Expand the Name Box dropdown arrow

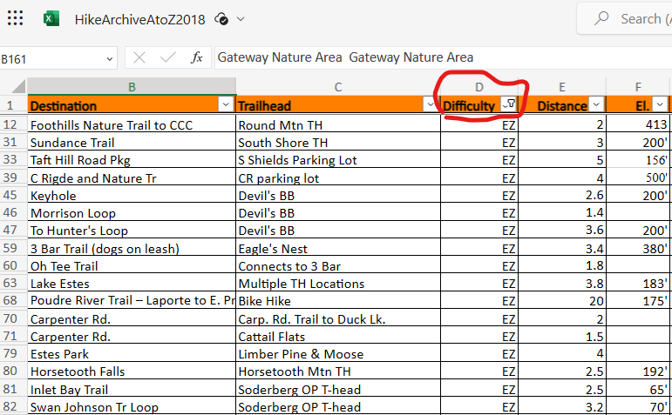(x=109, y=58)
